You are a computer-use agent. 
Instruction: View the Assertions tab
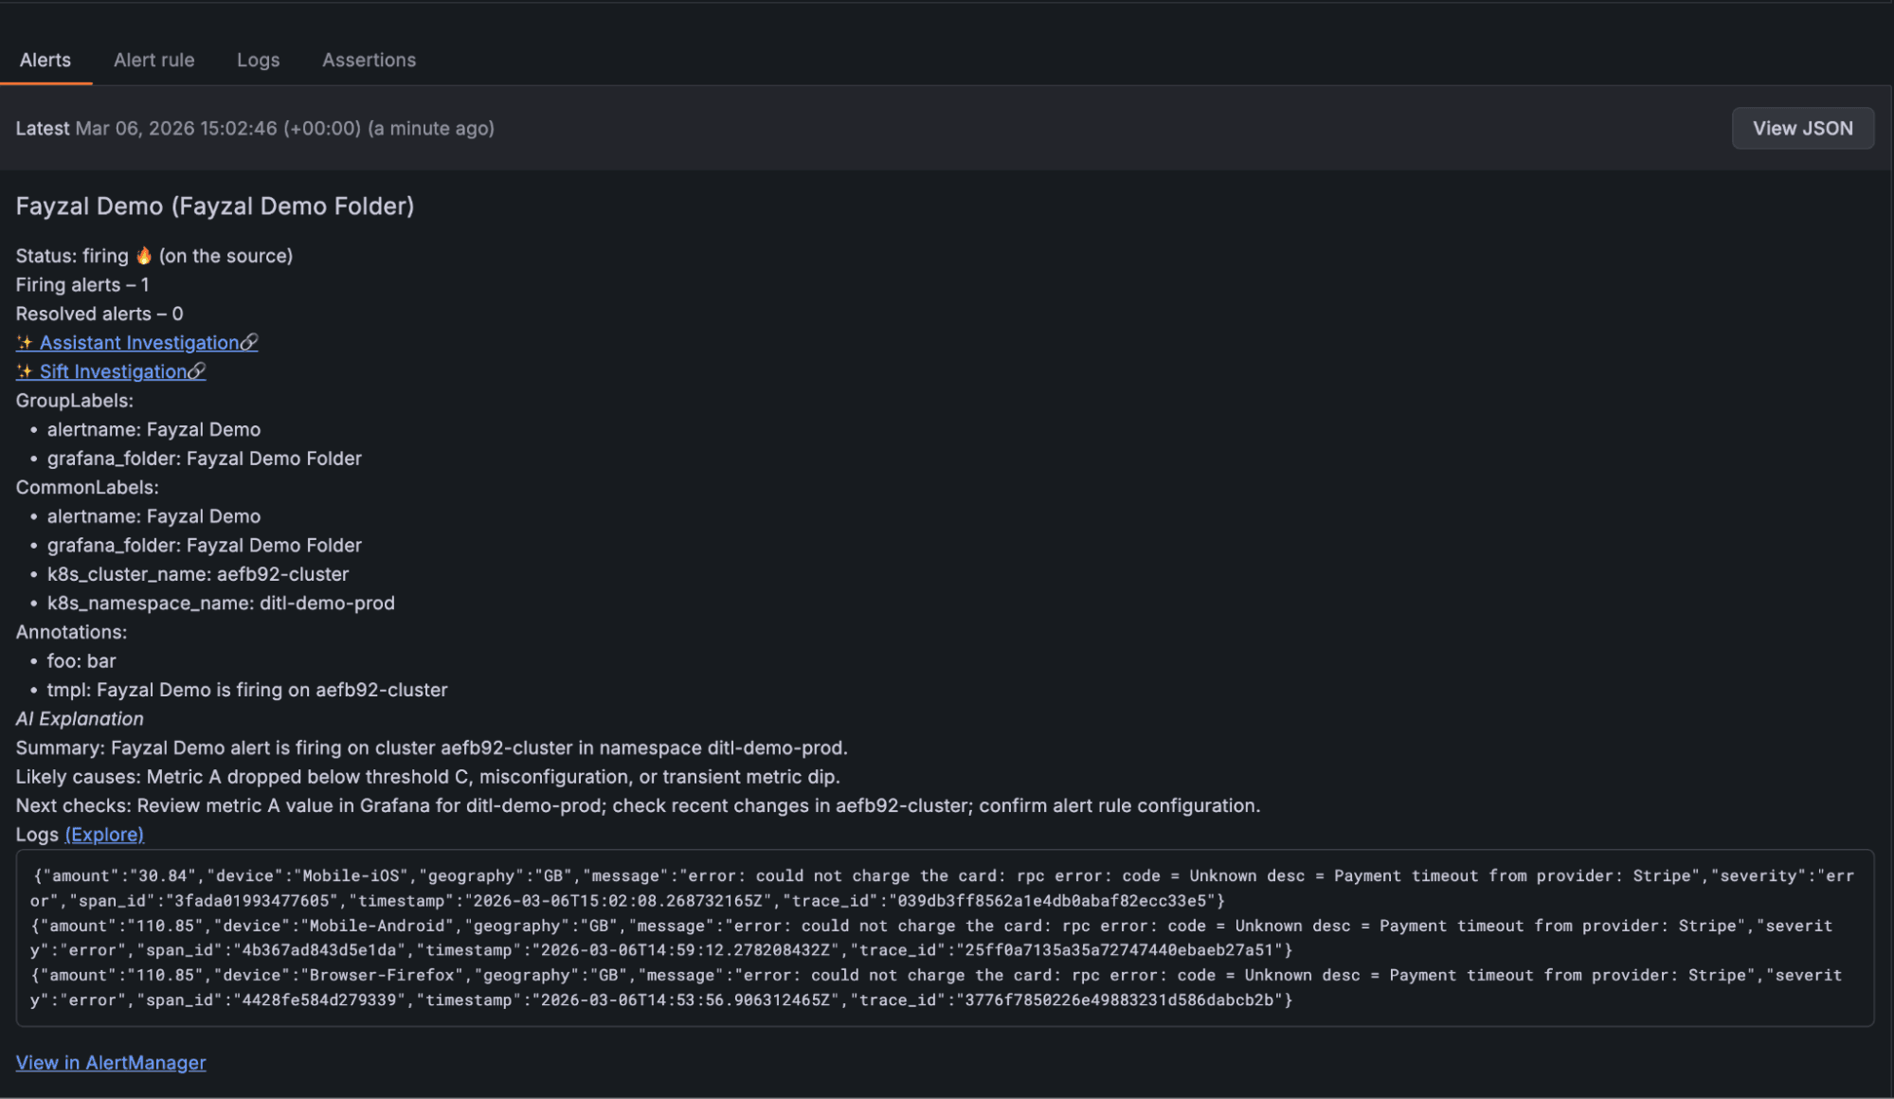pos(369,60)
